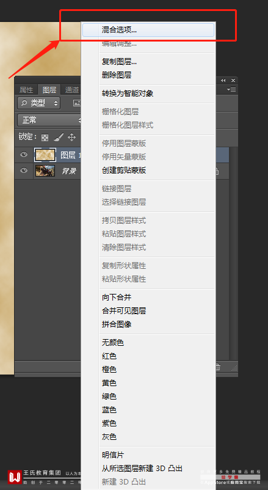Choose 向下合并 to merge down
Image resolution: width=268 pixels, height=490 pixels.
pyautogui.click(x=117, y=298)
